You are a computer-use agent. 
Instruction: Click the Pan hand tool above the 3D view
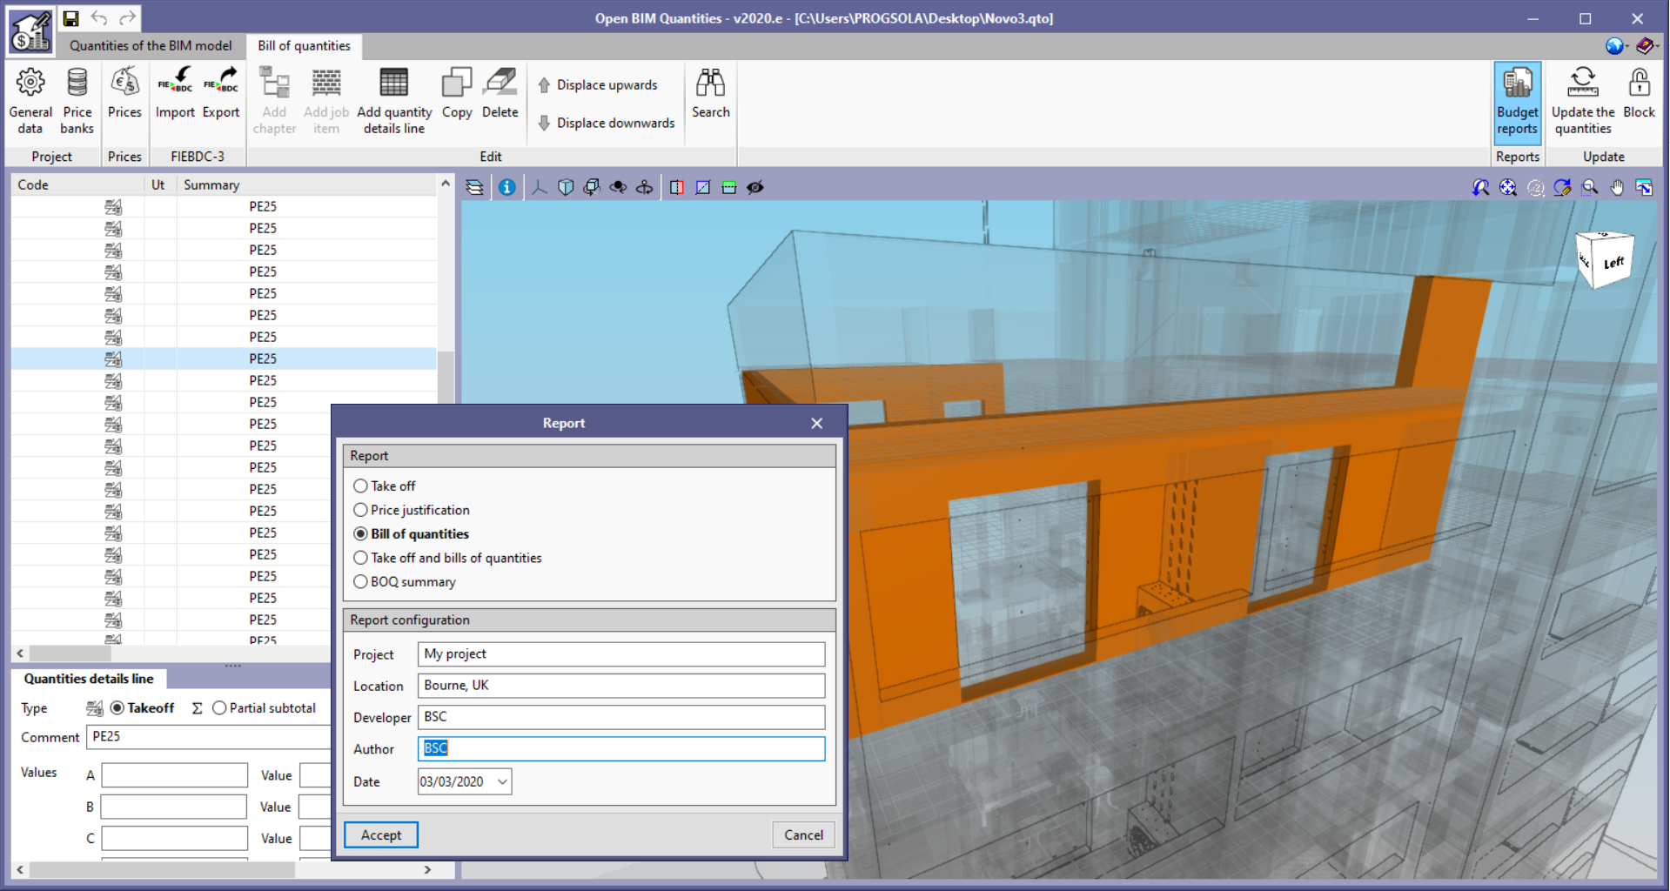[1616, 187]
